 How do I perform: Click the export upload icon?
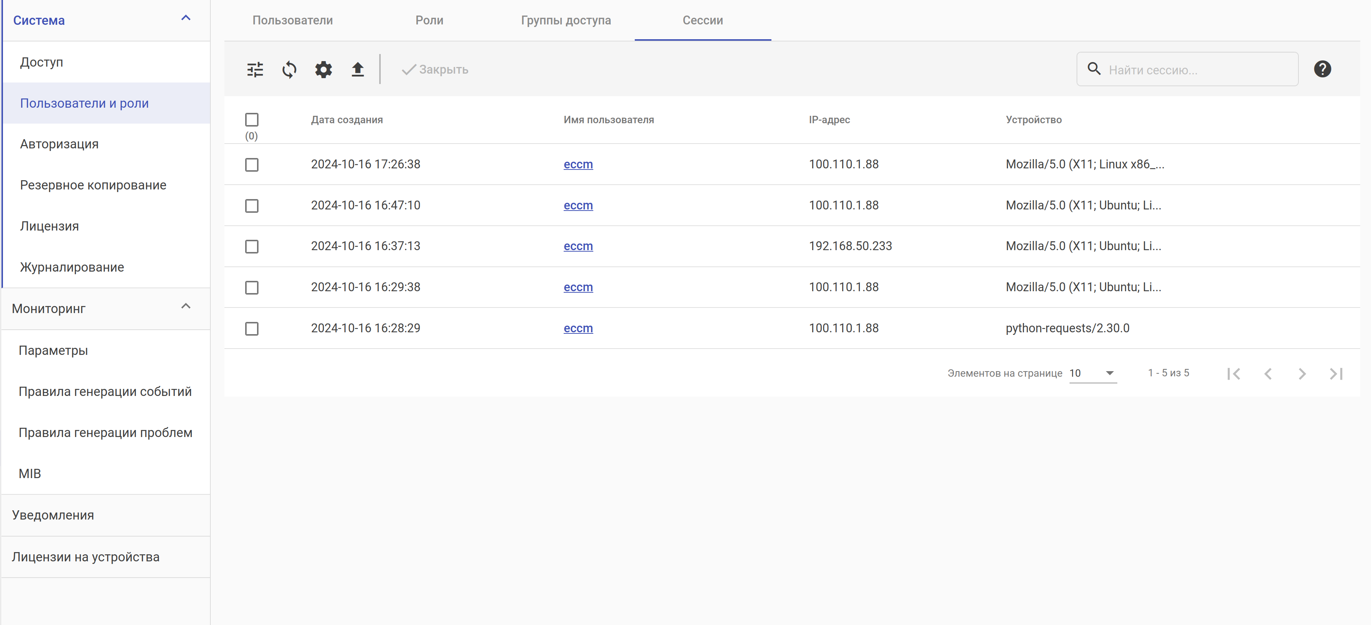coord(358,70)
